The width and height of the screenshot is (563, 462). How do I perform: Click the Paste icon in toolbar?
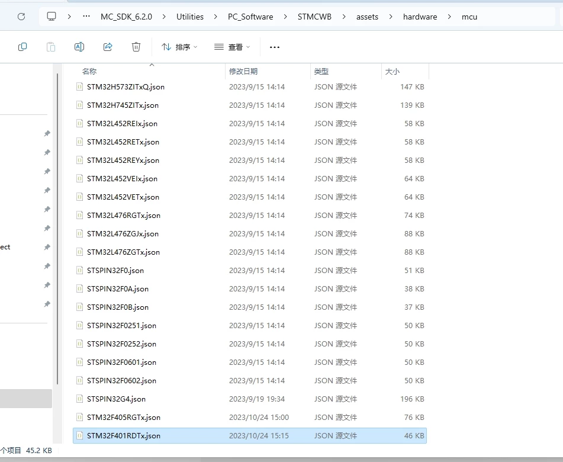[51, 47]
